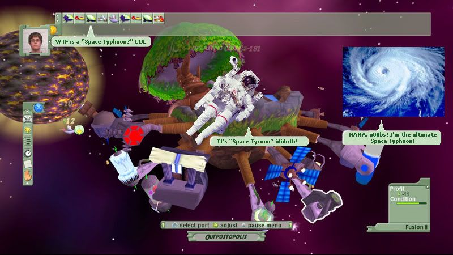The width and height of the screenshot is (453, 255).
Task: Click the hurricane satellite image
Action: coord(393,82)
